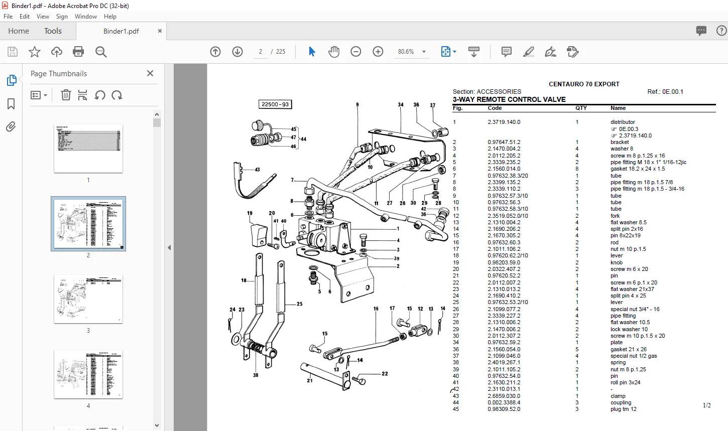The image size is (728, 431).
Task: Click the 'Section: ACCESSORIES' text
Action: (x=487, y=92)
